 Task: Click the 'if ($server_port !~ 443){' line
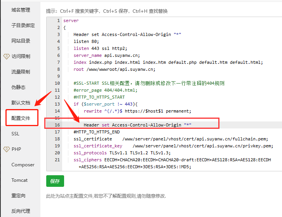point(105,104)
